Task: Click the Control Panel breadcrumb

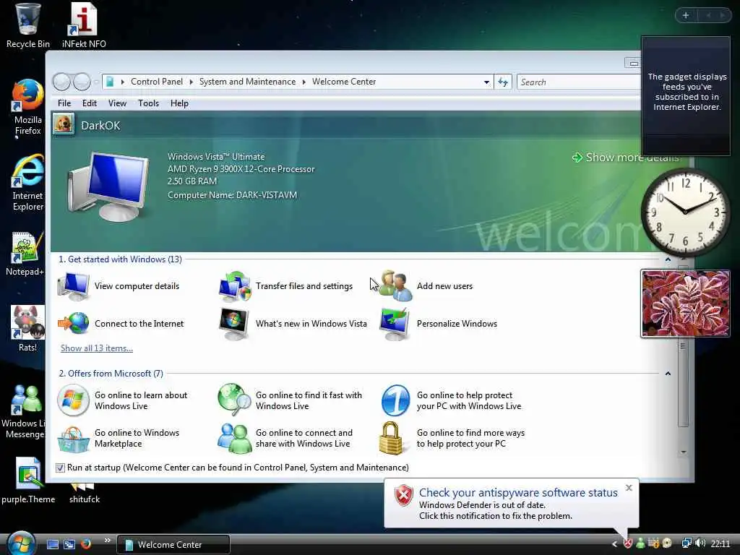Action: pos(157,82)
